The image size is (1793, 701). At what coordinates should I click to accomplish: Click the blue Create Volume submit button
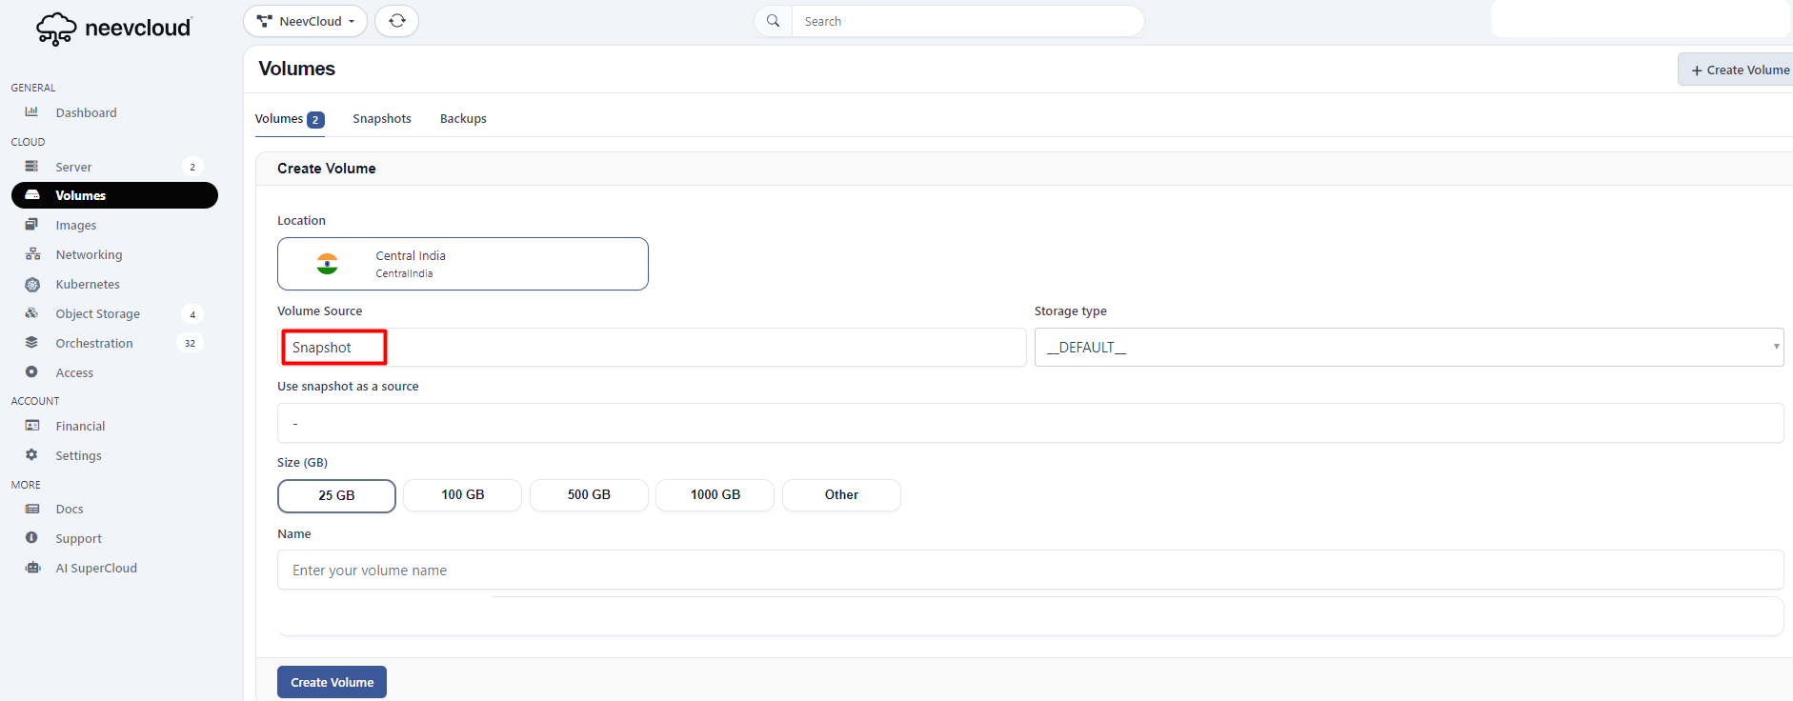point(332,682)
